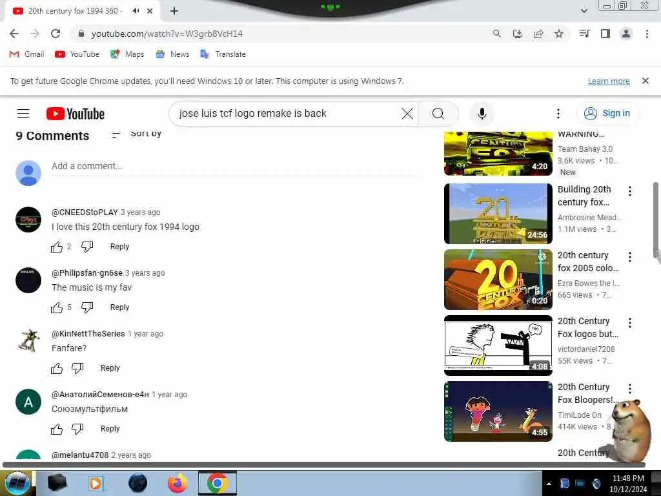
Task: Expand the Chrome tab search chevron
Action: [x=584, y=11]
